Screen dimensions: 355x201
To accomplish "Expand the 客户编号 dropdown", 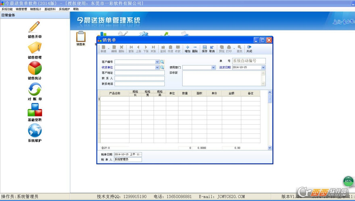I will (157, 62).
